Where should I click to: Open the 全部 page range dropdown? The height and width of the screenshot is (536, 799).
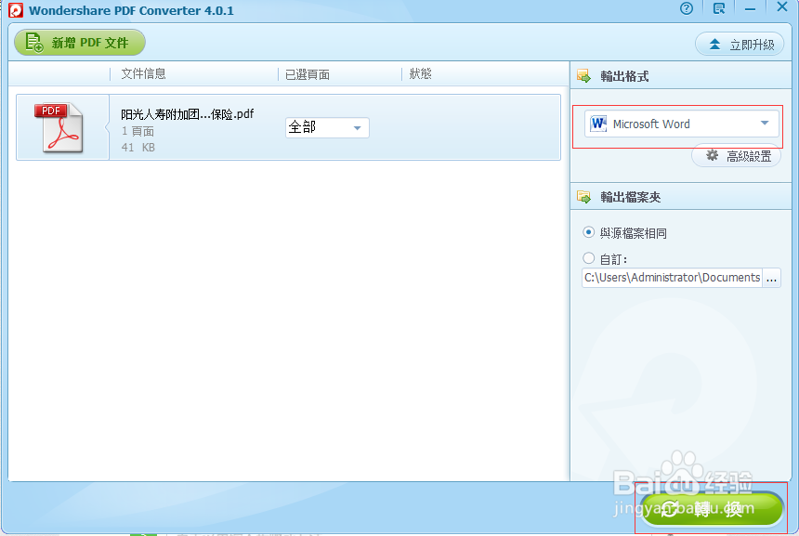[359, 127]
